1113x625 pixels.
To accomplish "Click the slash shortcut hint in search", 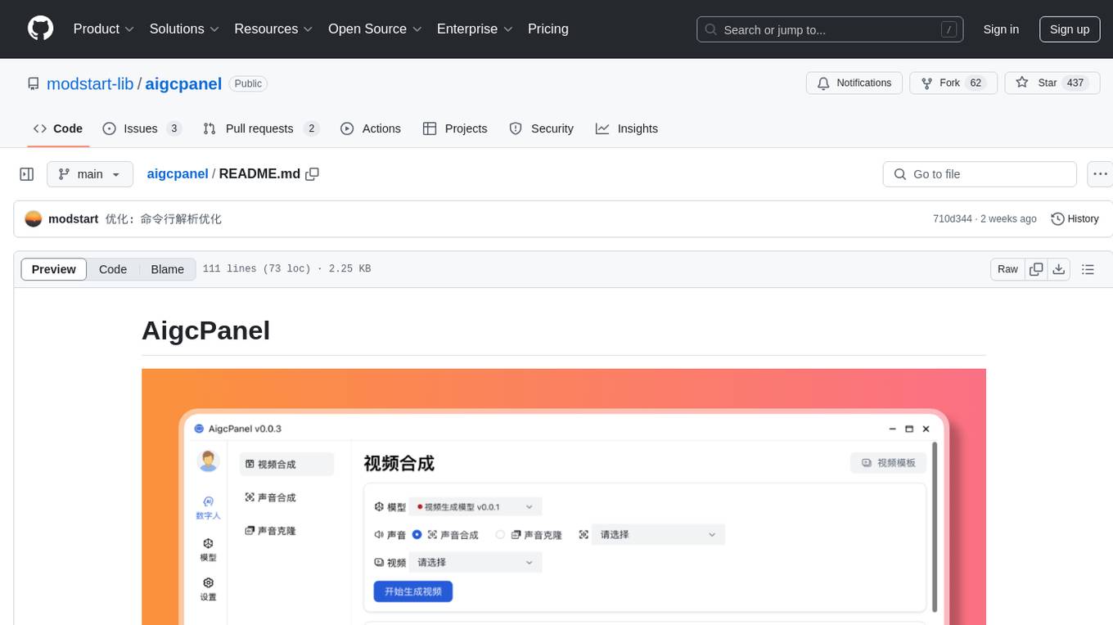I will [x=949, y=29].
